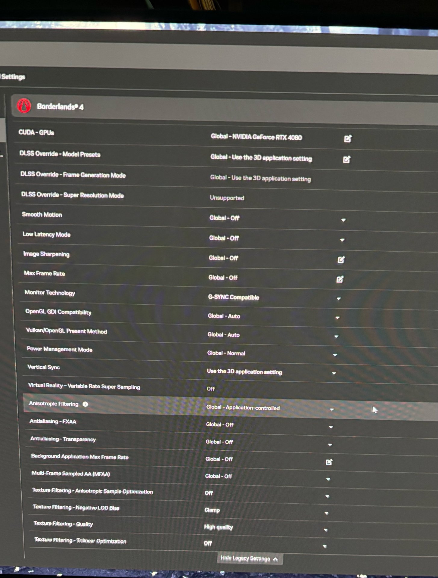The image size is (438, 578).
Task: Click the Hide Legacy Settings button
Action: pos(250,558)
